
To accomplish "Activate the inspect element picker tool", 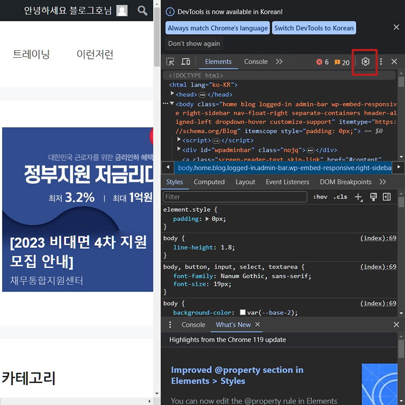I will coord(170,61).
